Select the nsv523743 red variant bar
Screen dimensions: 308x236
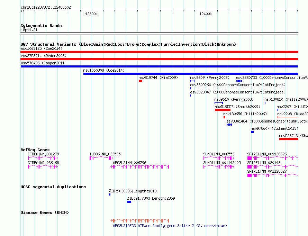(x=289, y=139)
